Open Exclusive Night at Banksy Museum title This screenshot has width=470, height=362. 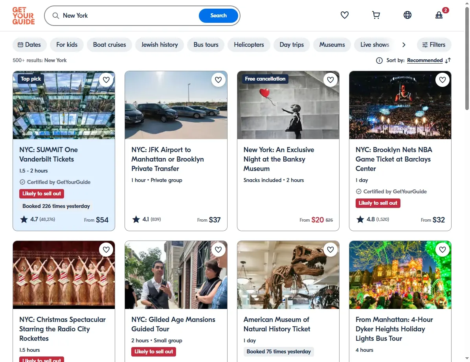click(279, 159)
